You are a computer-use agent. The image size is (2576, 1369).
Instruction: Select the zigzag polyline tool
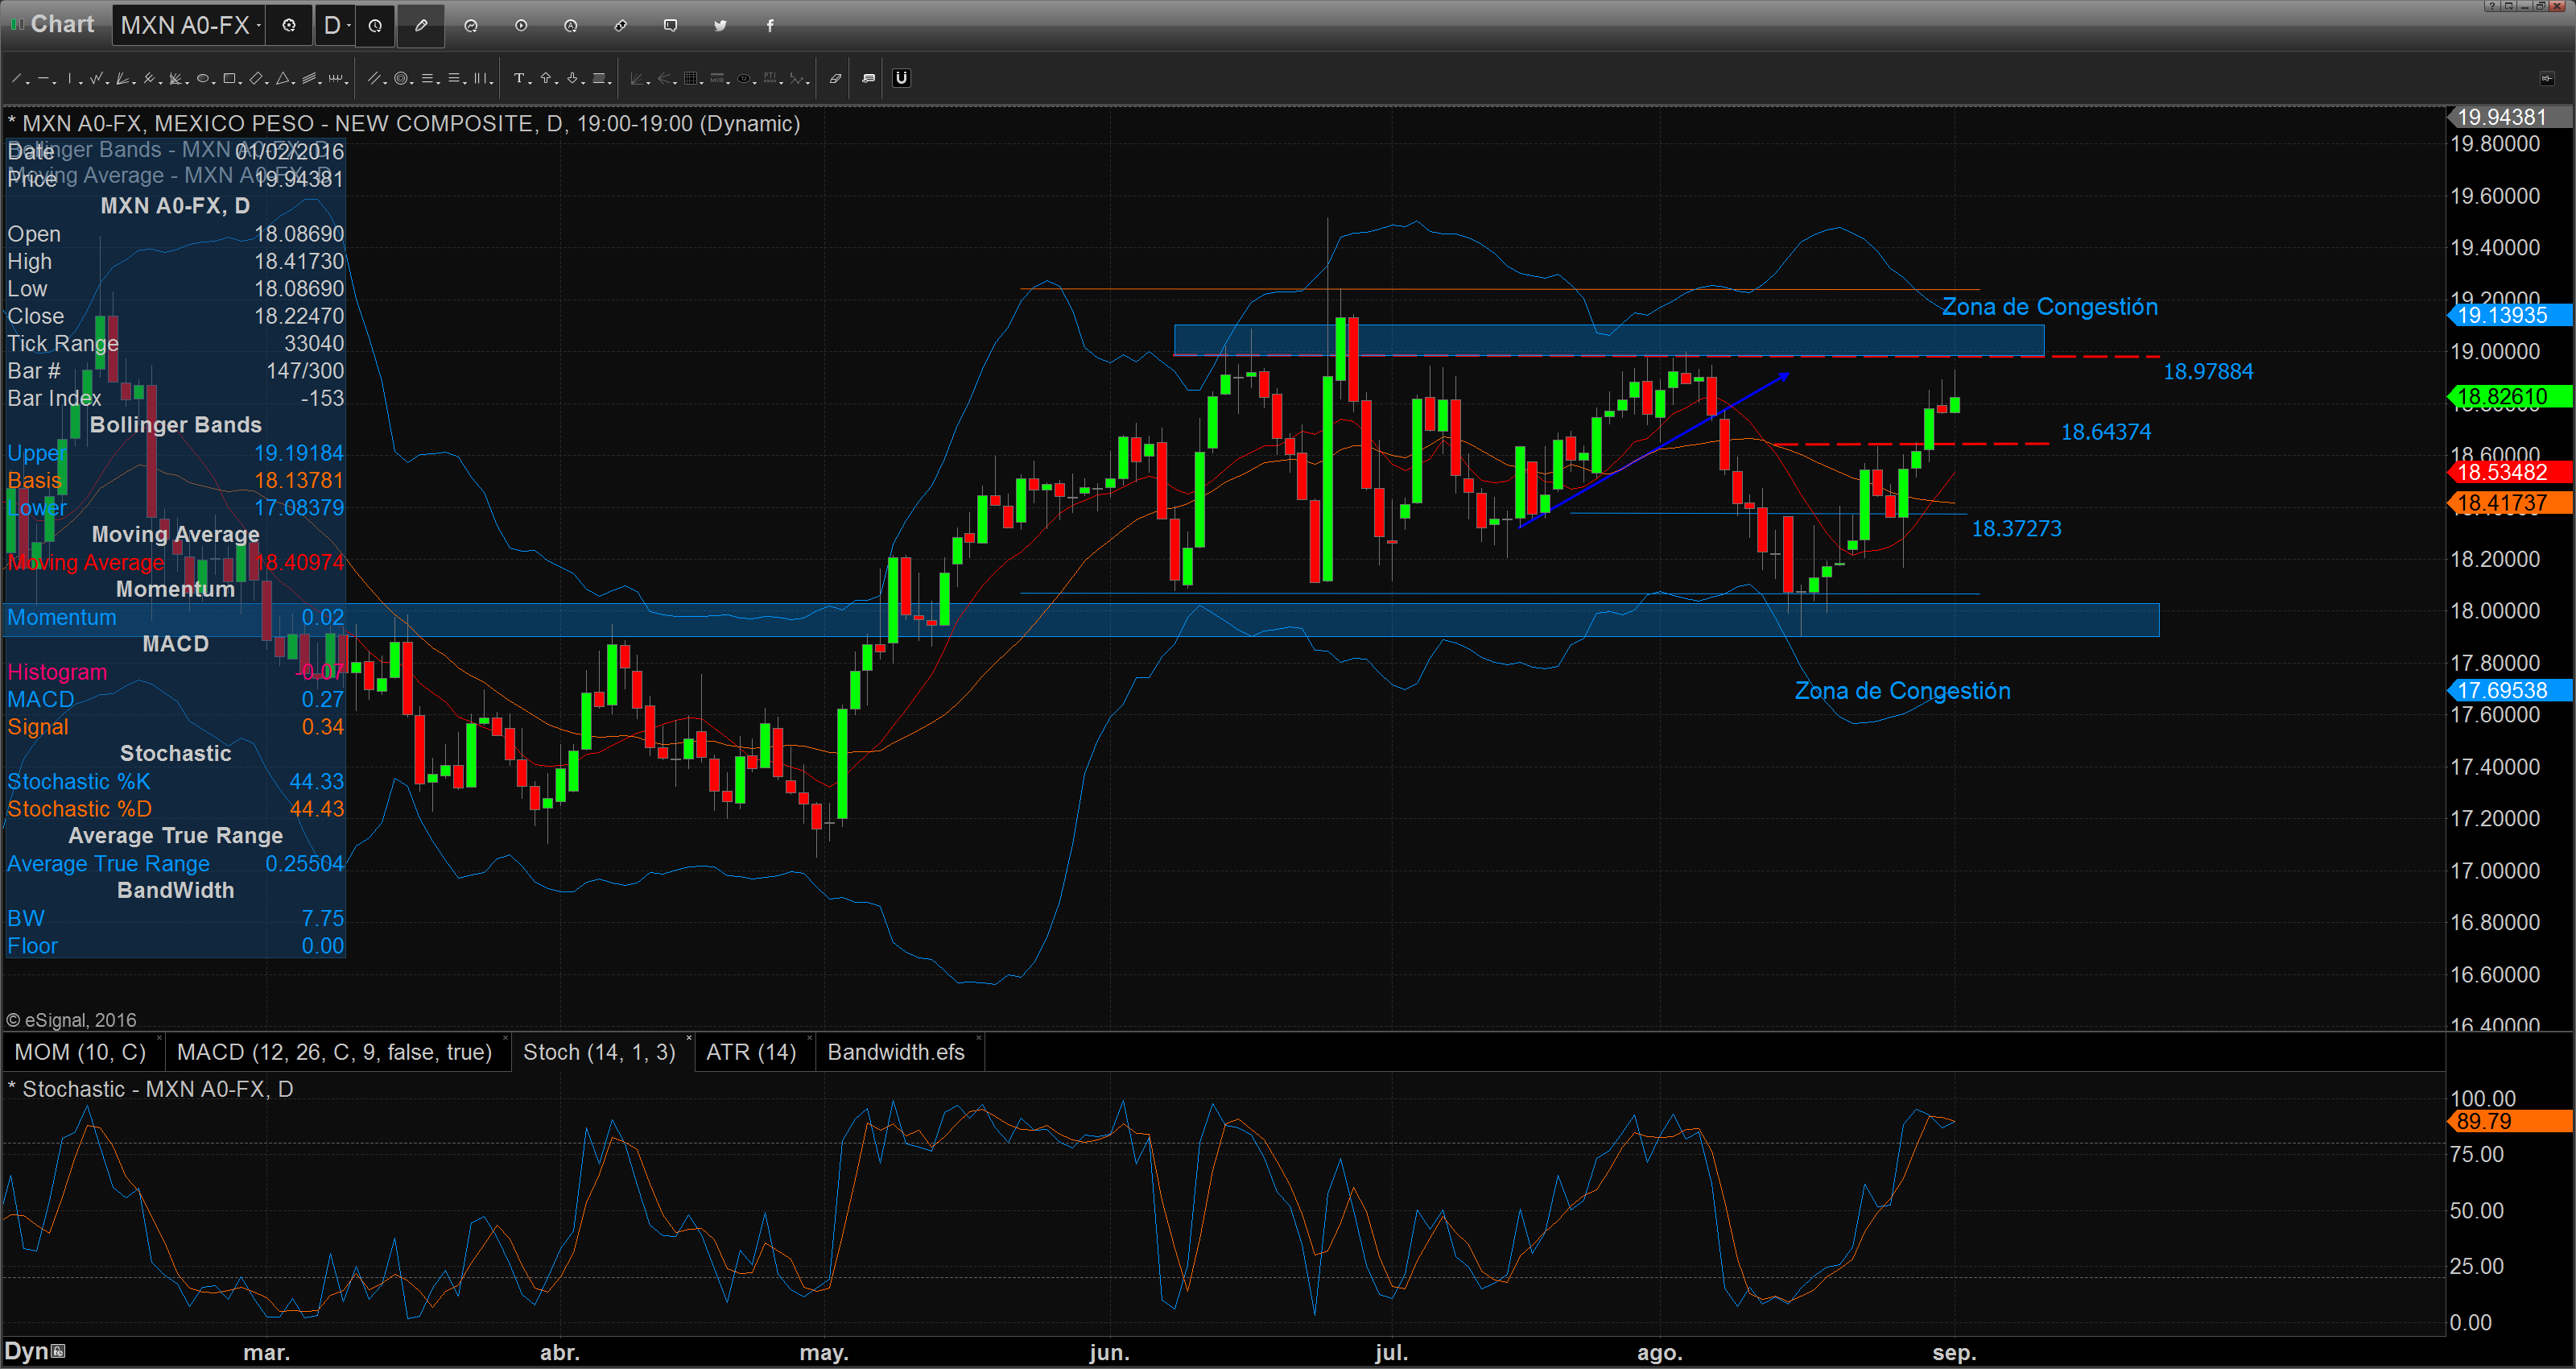[96, 78]
